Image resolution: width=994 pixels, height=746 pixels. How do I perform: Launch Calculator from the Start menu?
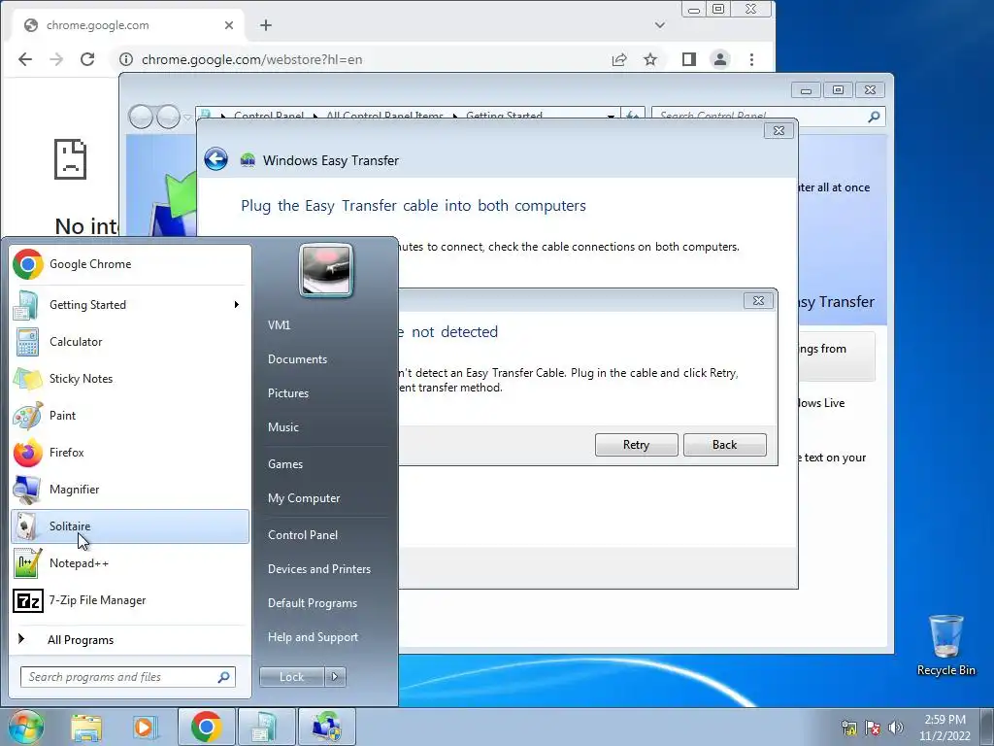pyautogui.click(x=130, y=341)
